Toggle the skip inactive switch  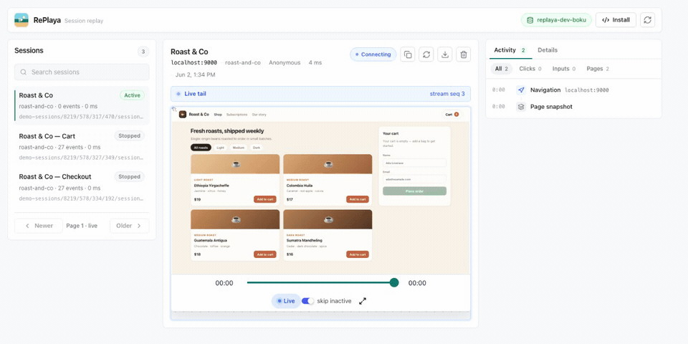tap(308, 301)
